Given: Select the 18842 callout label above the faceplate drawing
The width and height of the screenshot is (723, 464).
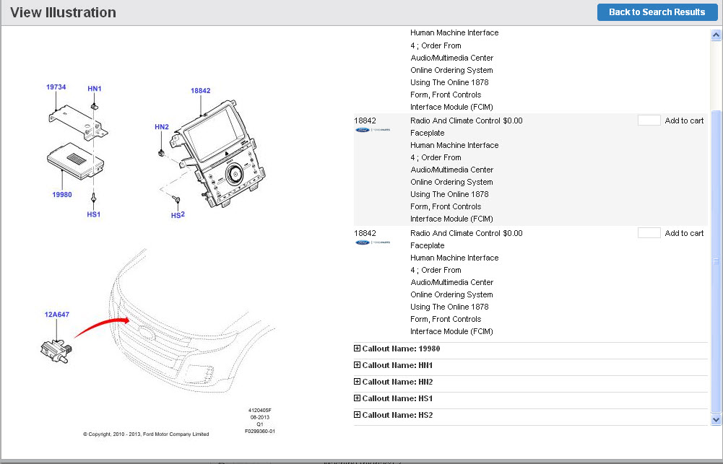Looking at the screenshot, I should [x=200, y=91].
